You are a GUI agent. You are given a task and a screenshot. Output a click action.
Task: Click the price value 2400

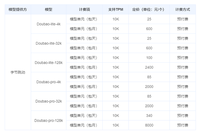[149, 67]
